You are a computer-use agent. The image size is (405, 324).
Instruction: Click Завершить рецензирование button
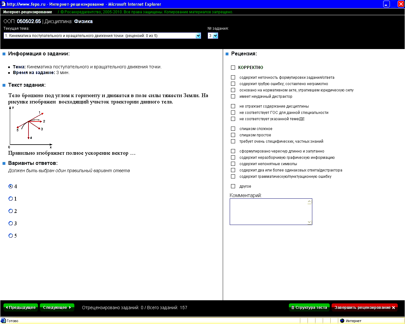point(364,307)
